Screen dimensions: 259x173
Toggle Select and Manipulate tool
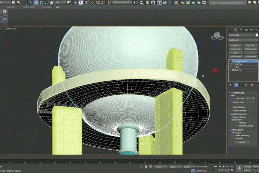pos(75,3)
